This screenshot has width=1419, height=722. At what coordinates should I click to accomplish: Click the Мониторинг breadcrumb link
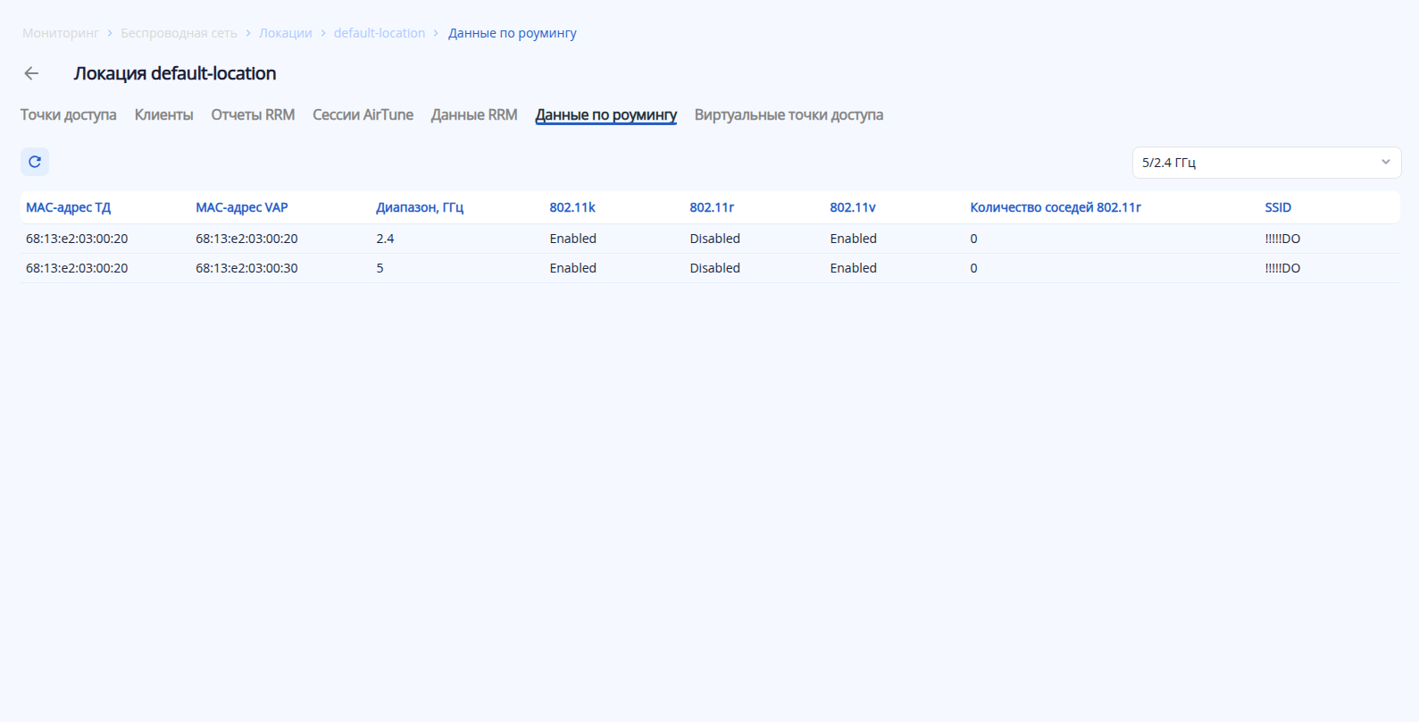click(x=61, y=33)
